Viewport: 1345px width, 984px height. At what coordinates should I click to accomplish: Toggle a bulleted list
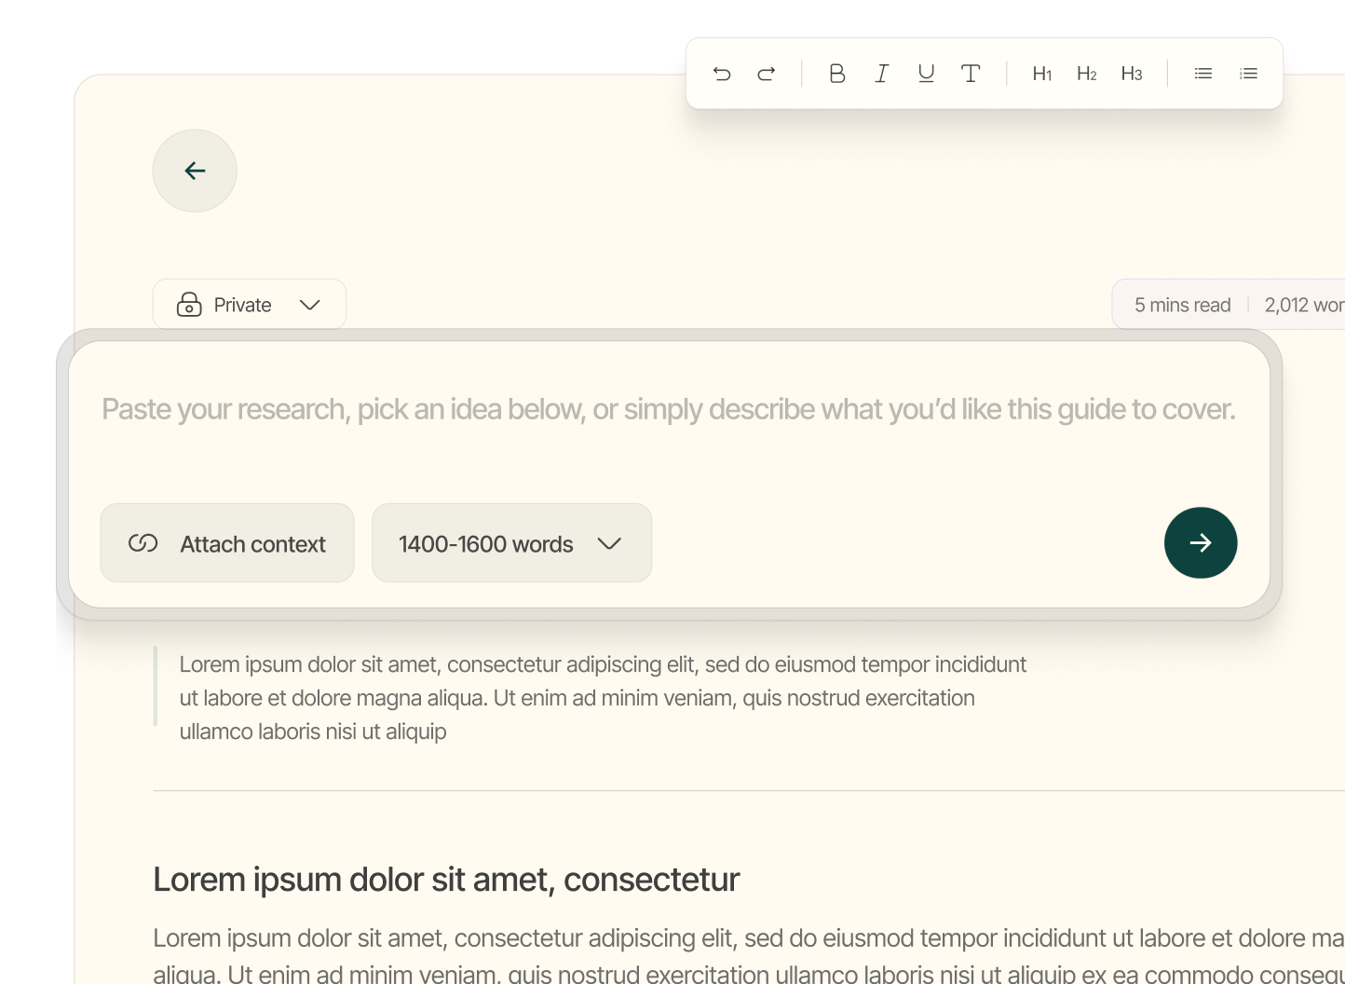coord(1202,73)
